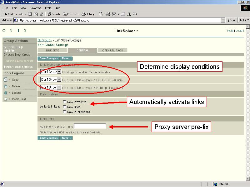Enable the New Providers checkbox
The height and width of the screenshot is (187, 250).
click(65, 102)
